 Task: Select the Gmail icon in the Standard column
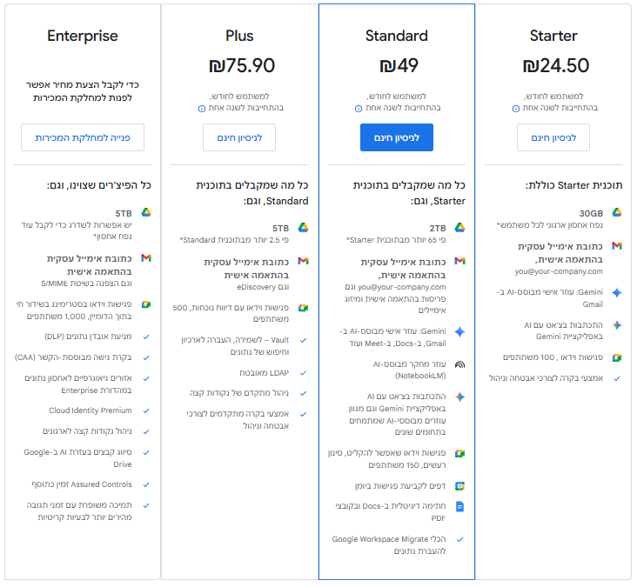coord(459,261)
